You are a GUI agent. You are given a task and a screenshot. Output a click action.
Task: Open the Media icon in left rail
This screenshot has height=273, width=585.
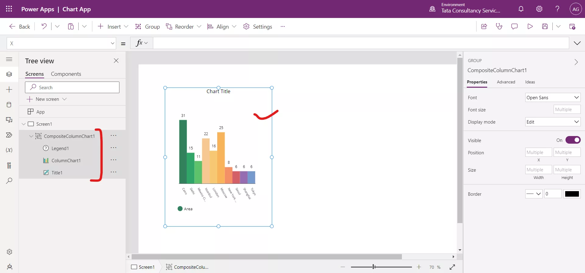pyautogui.click(x=9, y=120)
